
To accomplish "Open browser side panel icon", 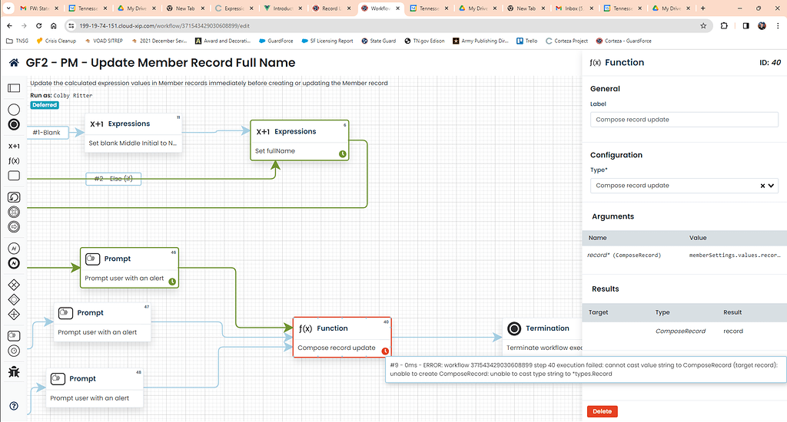I will tap(745, 25).
